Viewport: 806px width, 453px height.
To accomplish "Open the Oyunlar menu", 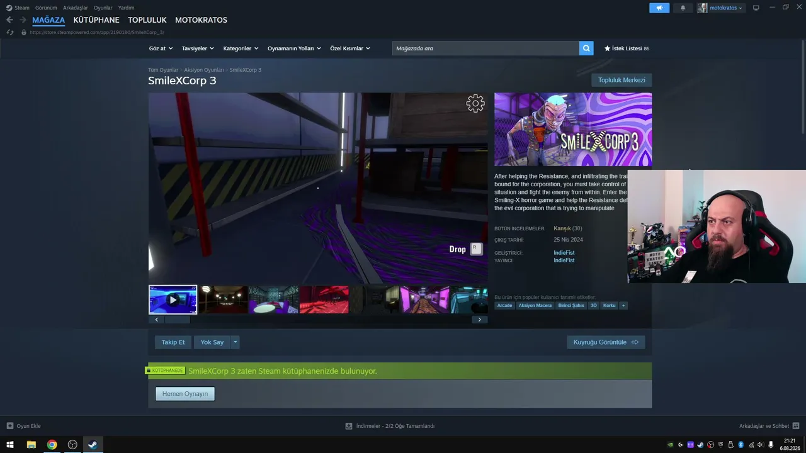I will click(x=103, y=8).
